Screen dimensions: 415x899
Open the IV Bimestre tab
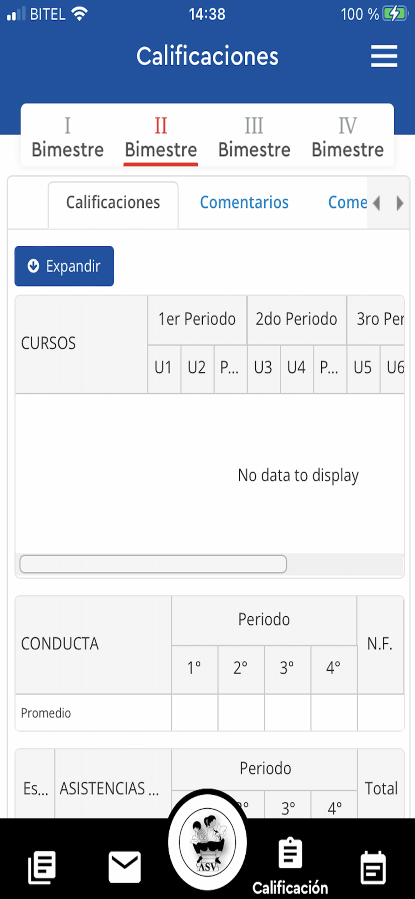click(348, 137)
